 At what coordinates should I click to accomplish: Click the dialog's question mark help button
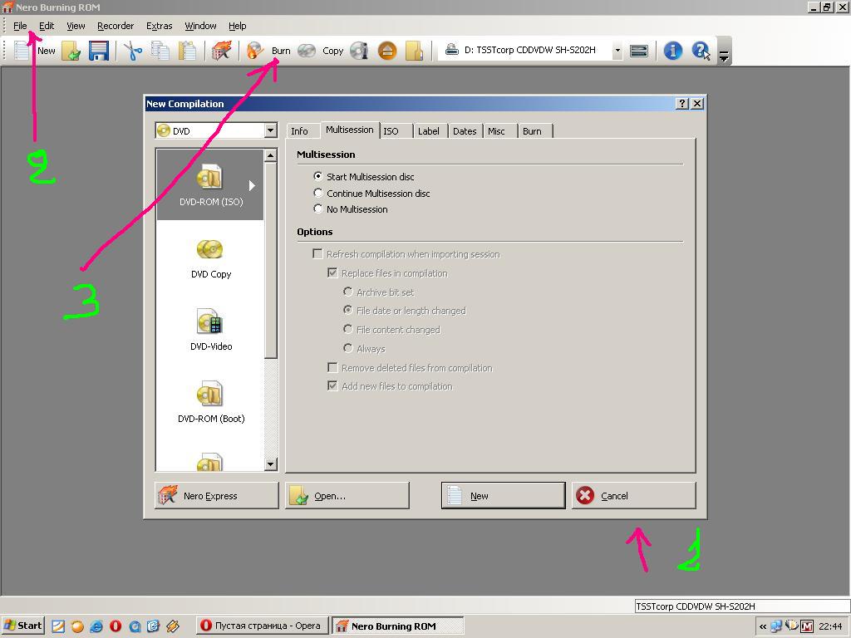click(682, 104)
